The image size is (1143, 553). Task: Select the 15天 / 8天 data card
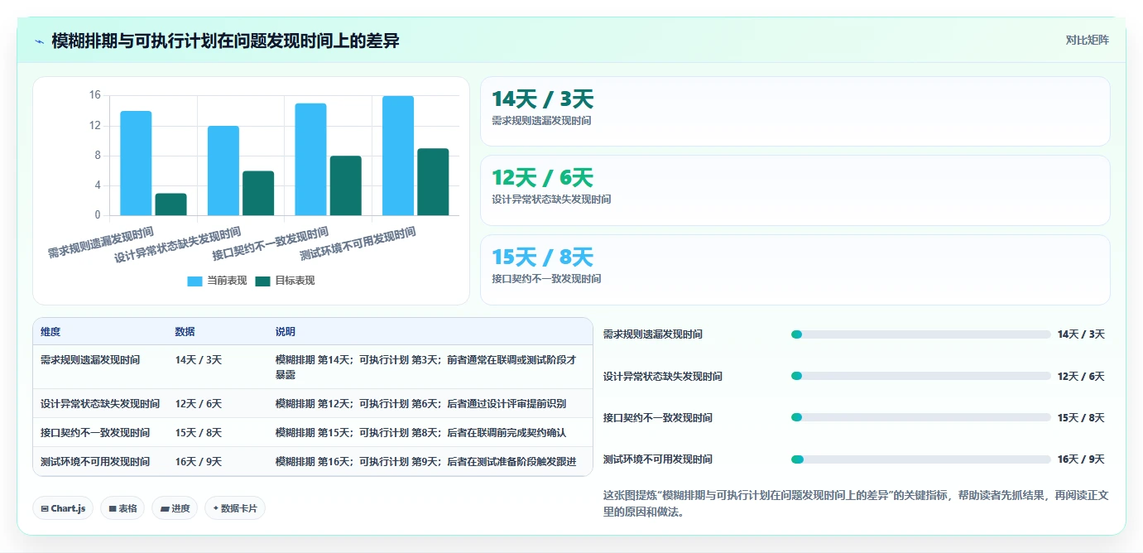pos(795,270)
